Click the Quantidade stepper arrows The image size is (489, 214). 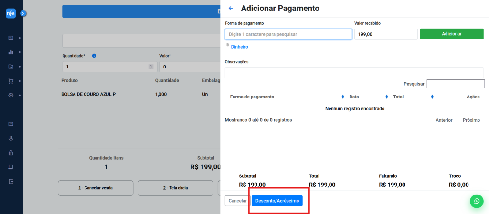[151, 67]
